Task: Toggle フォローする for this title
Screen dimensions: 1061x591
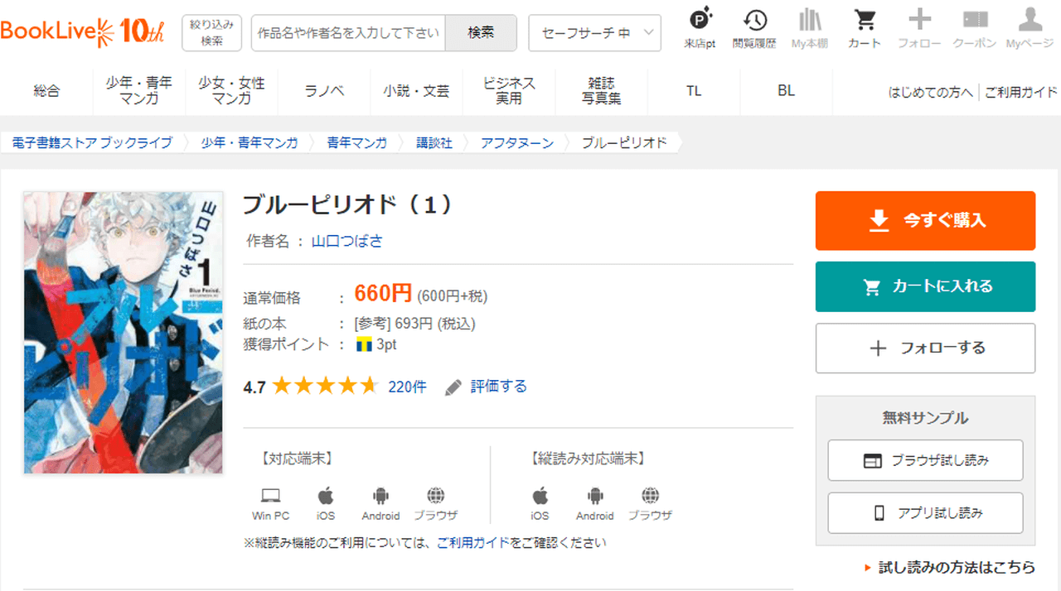Action: (x=925, y=348)
